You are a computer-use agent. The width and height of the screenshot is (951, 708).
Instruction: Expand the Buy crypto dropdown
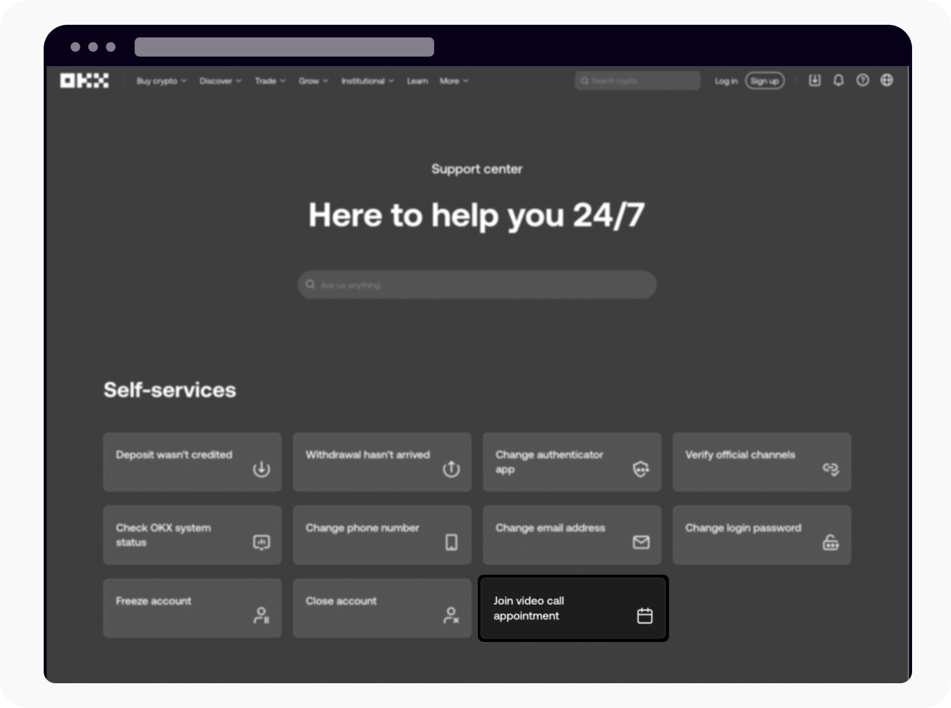(x=161, y=81)
